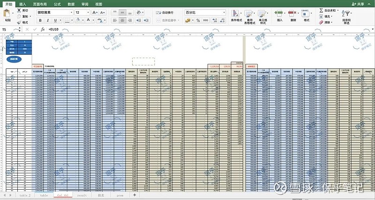375x200 pixels.
Task: Apply font color with the A icon
Action: (88, 20)
